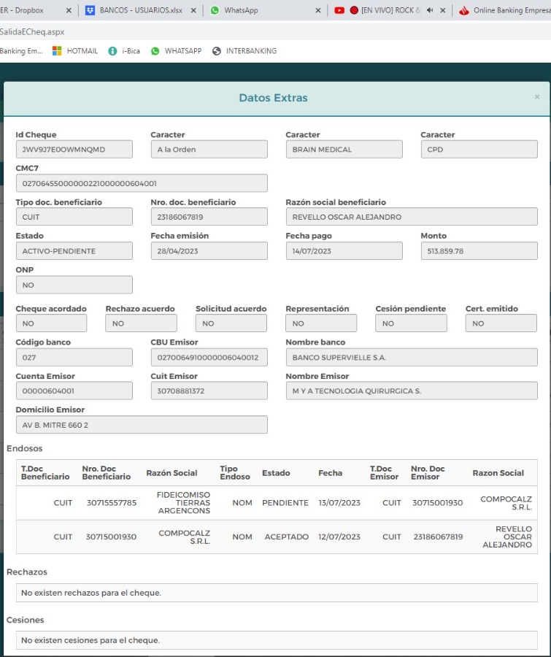Click beneficiary number 30715557785

[112, 503]
